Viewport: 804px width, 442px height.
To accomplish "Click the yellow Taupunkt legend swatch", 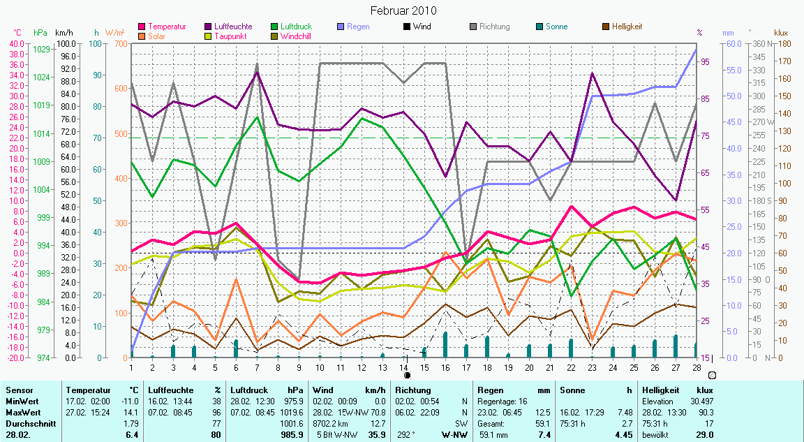I will (x=208, y=36).
